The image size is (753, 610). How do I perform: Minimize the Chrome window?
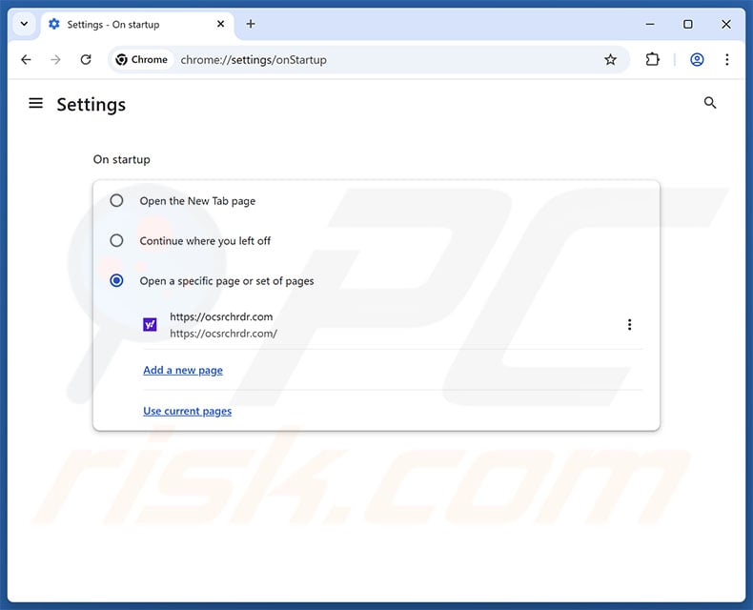(x=650, y=24)
